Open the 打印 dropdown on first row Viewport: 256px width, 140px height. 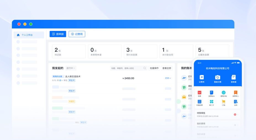[x=168, y=78]
